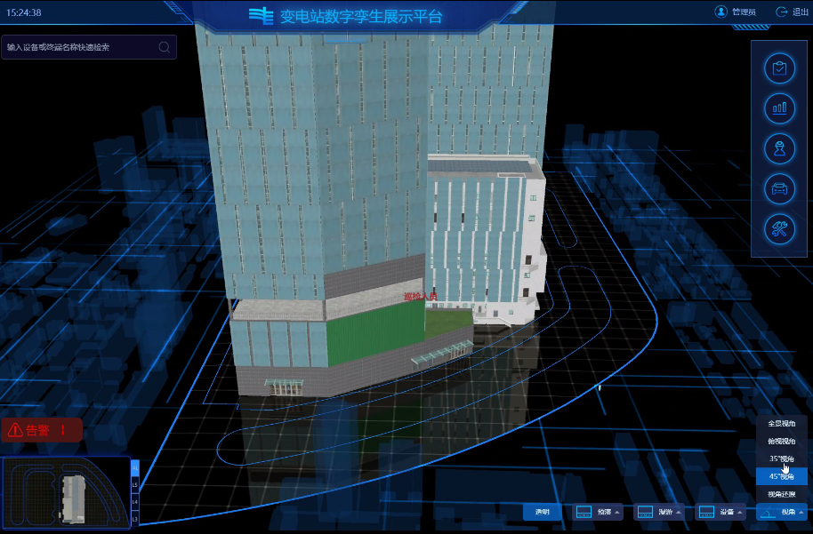Select the 45°视角 option

[782, 476]
